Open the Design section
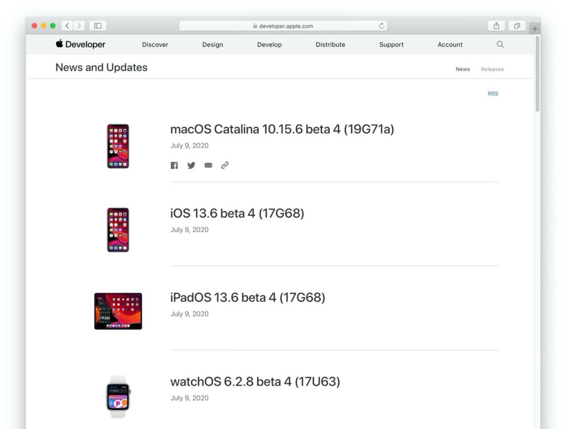The width and height of the screenshot is (566, 429). pos(212,44)
